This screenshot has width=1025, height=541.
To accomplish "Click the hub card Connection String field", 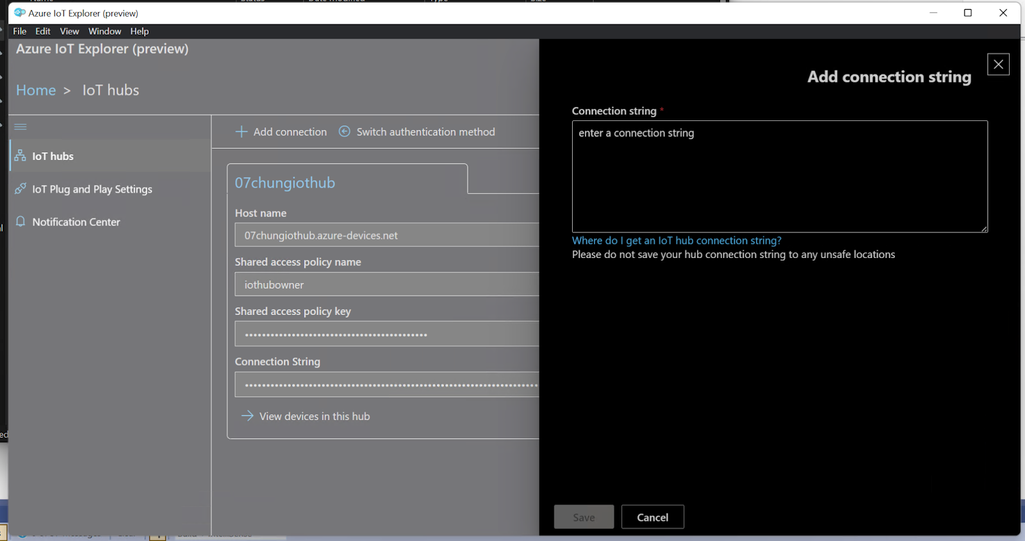I will tap(387, 385).
